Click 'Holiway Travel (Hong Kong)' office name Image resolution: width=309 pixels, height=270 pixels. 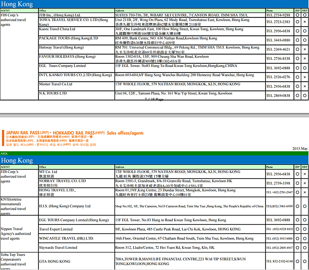[61, 47]
